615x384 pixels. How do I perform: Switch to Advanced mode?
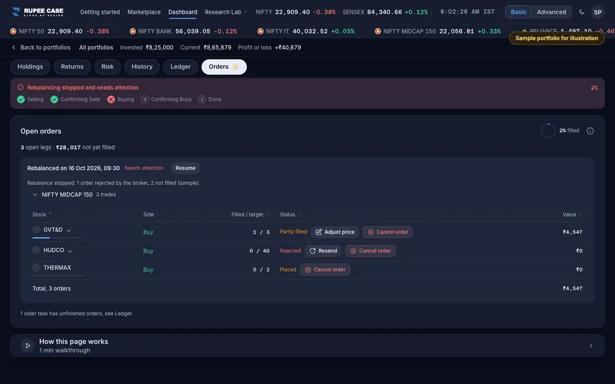click(551, 12)
